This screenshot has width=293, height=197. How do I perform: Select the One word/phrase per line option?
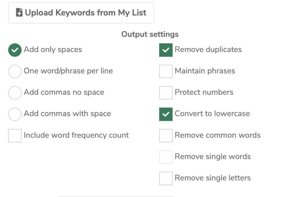15,71
